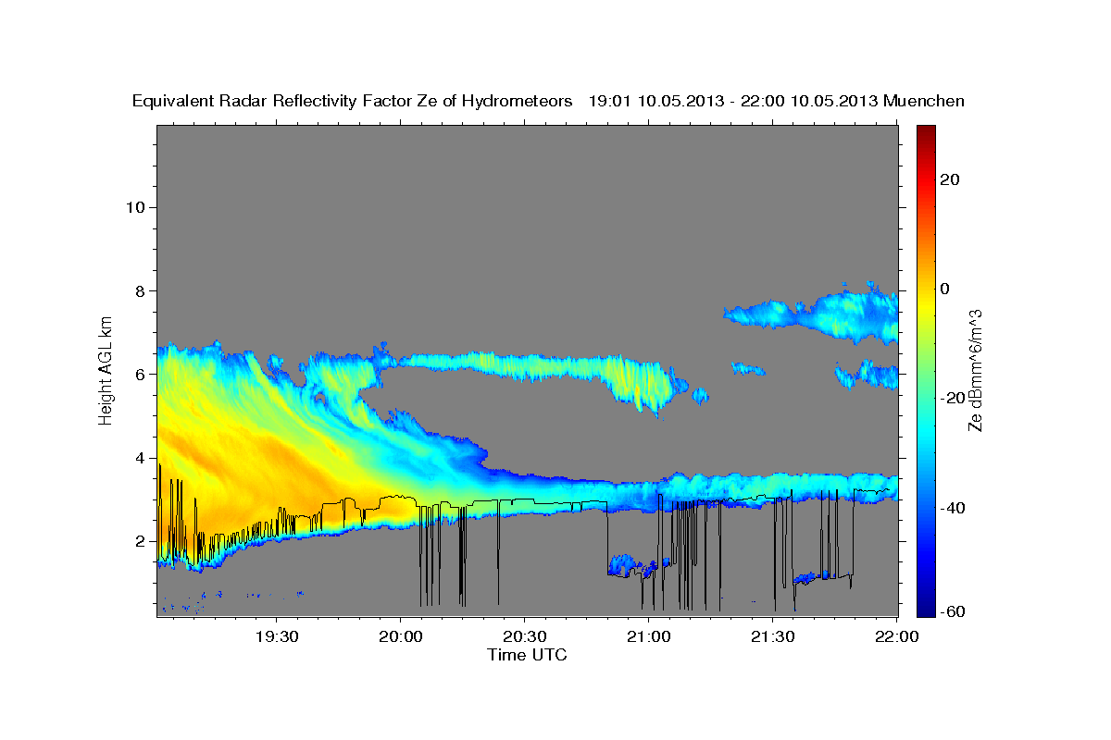The width and height of the screenshot is (1111, 740).
Task: Click the '19:30' time tick label
Action: [x=277, y=636]
